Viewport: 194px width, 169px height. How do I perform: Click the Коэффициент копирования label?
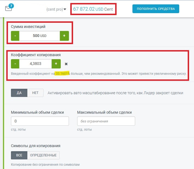coord(36,55)
